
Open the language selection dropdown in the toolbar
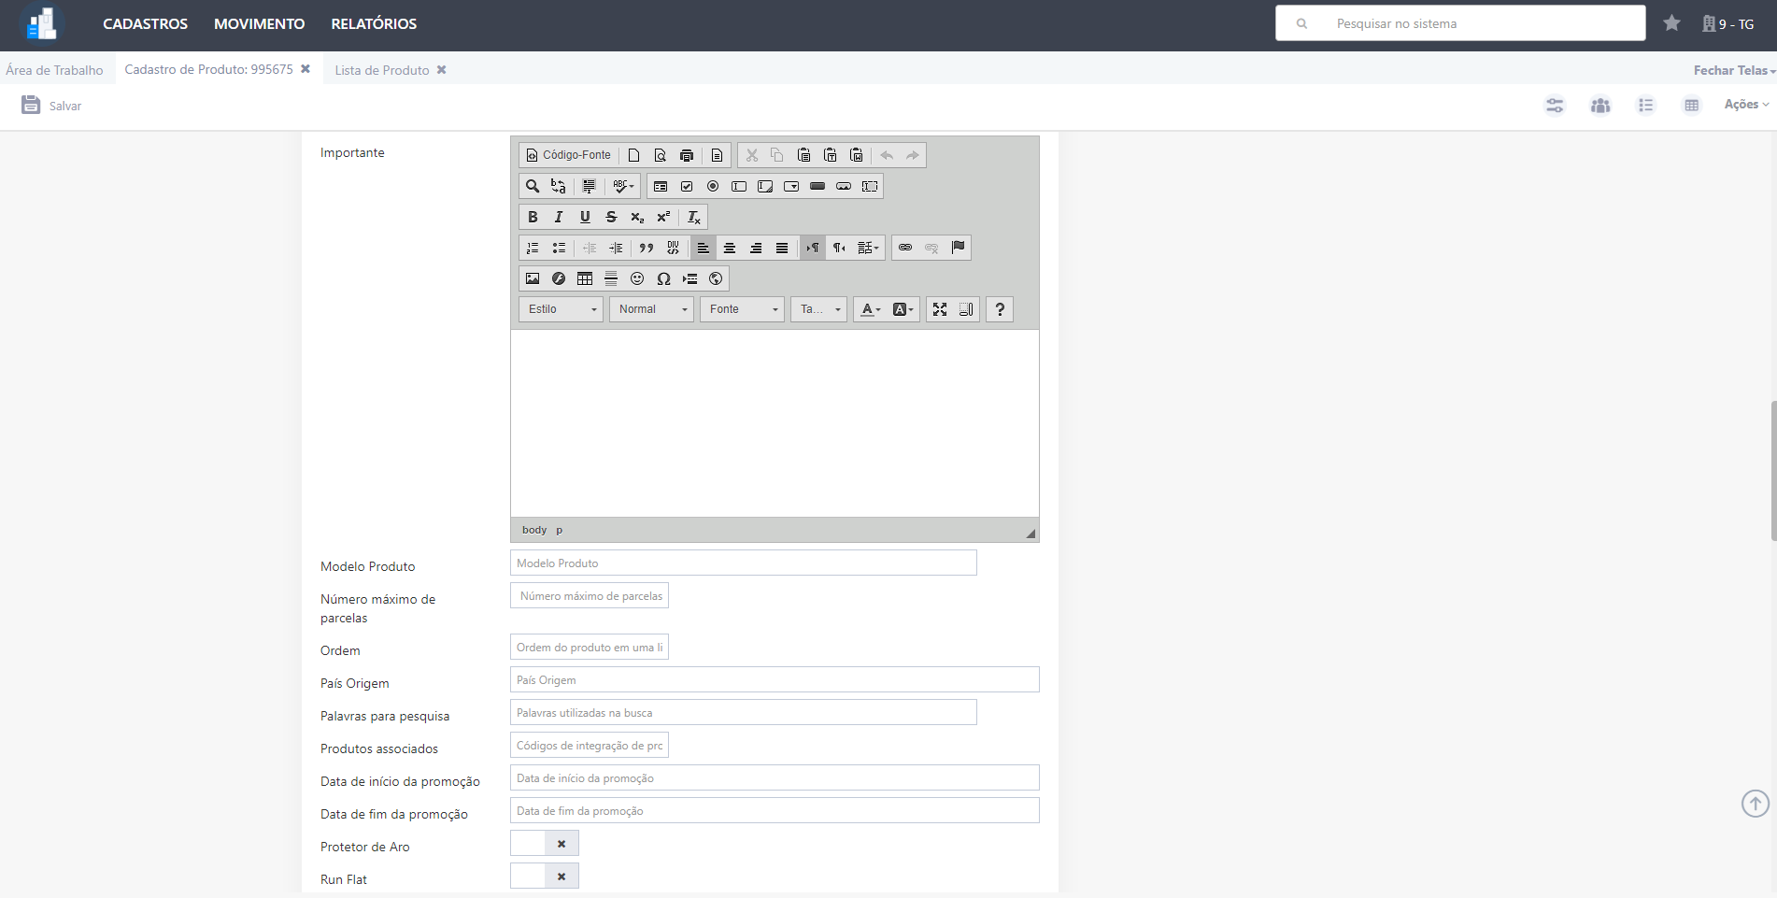[x=868, y=248]
